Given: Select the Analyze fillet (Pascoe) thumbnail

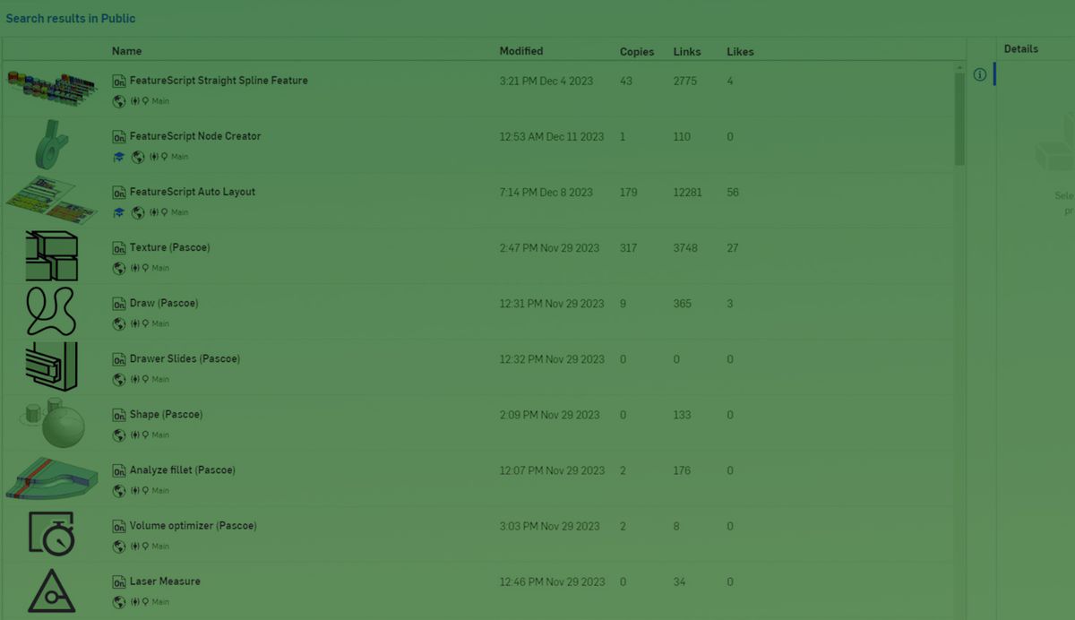Looking at the screenshot, I should (x=52, y=478).
